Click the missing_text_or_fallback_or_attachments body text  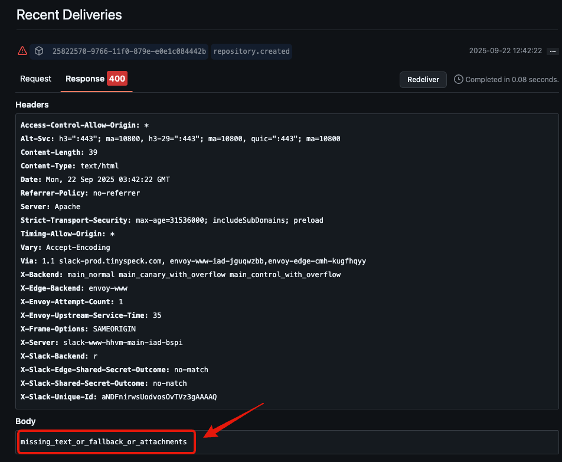pyautogui.click(x=103, y=441)
